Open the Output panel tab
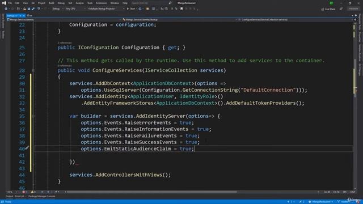Viewport: 363px width, 204px height. [10, 197]
